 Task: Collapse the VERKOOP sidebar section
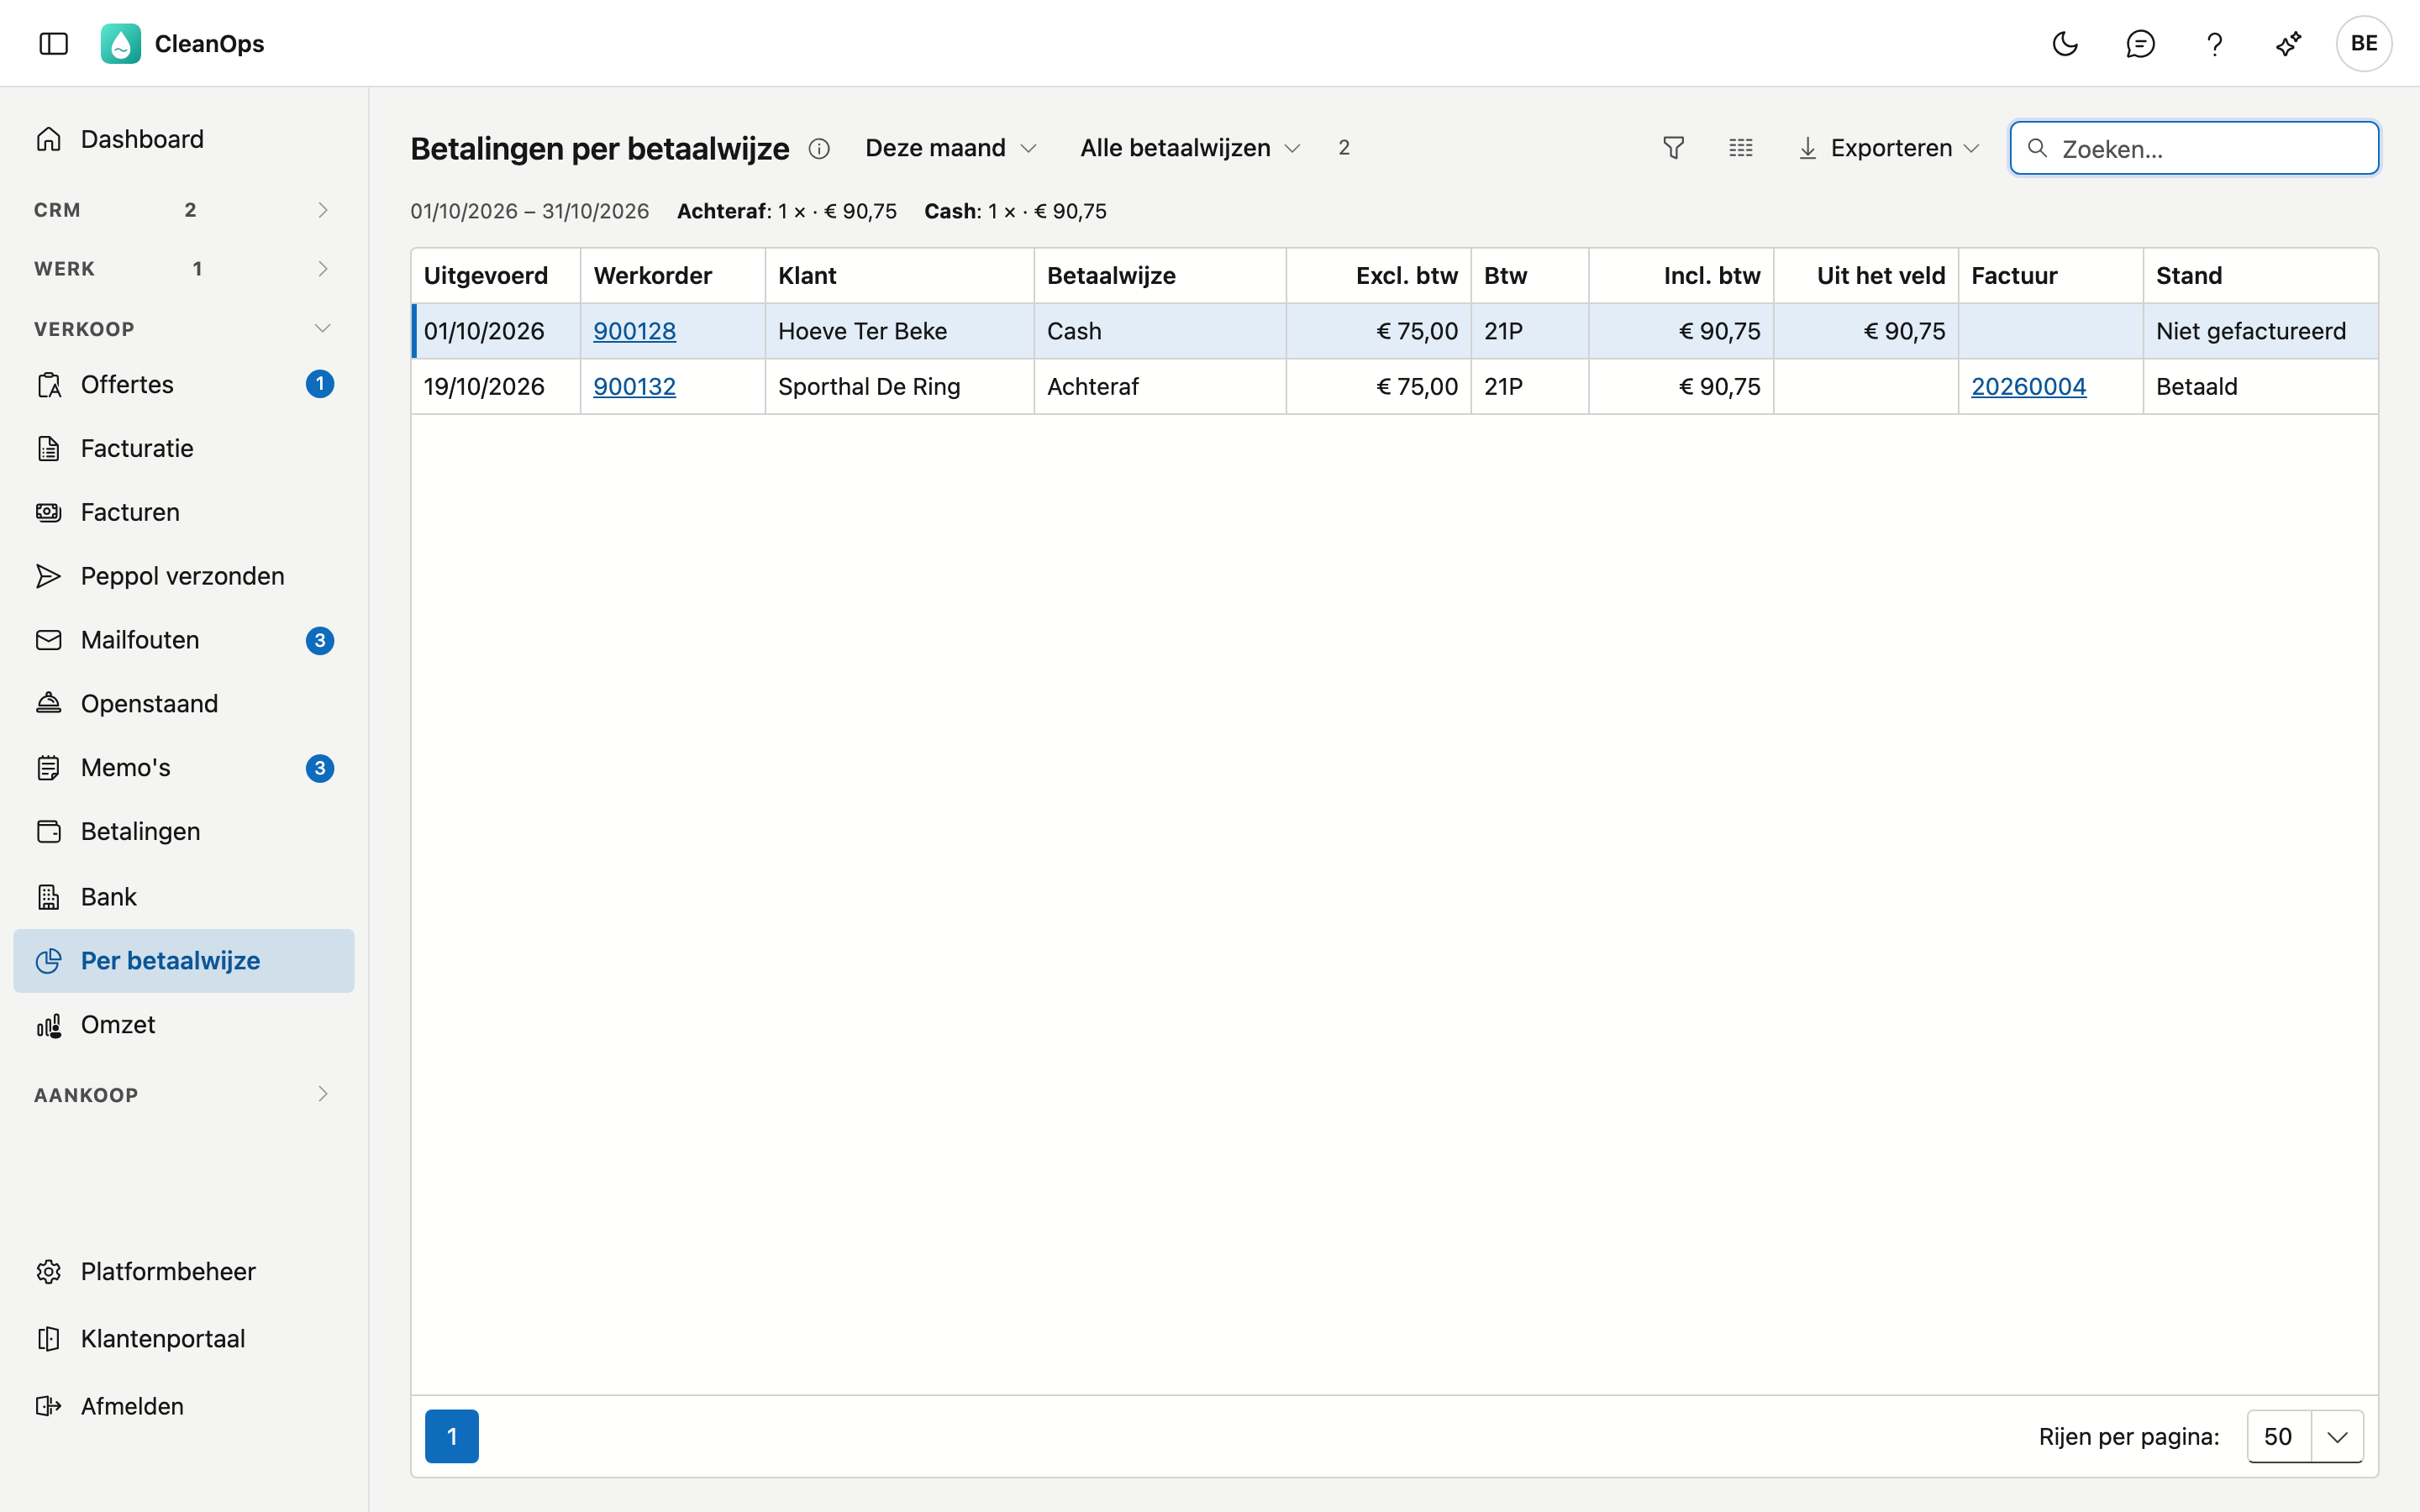pos(183,329)
